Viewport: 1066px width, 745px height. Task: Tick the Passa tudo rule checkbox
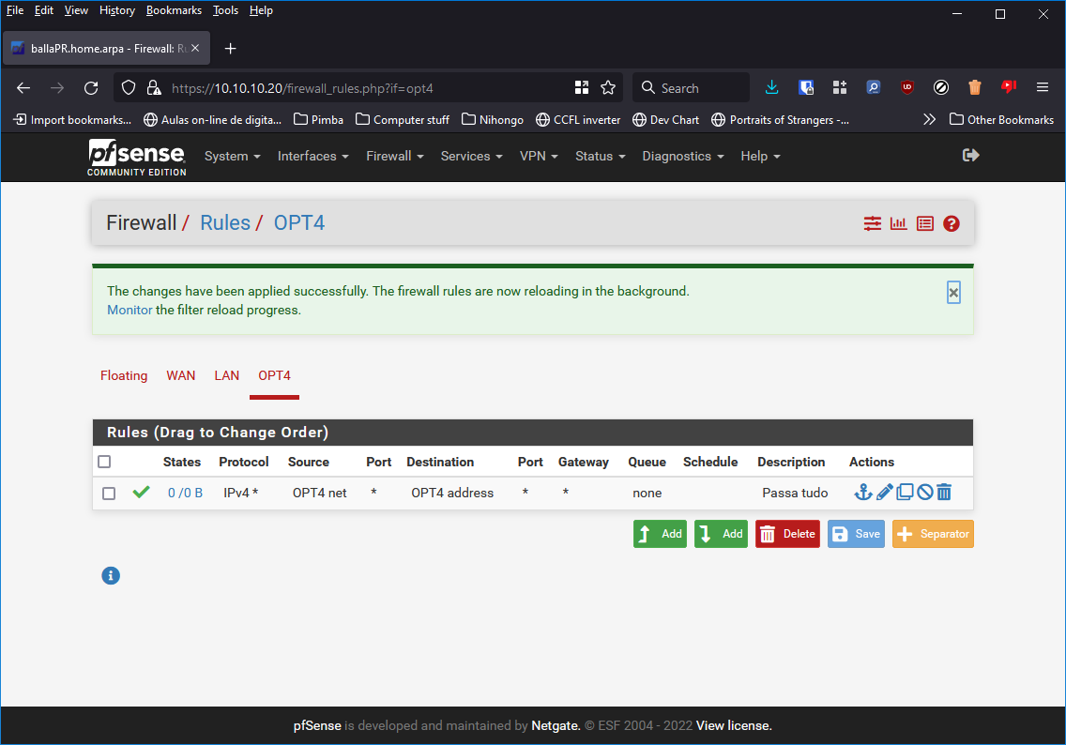point(109,494)
